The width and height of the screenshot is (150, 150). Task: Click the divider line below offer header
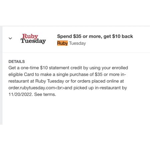76,52
